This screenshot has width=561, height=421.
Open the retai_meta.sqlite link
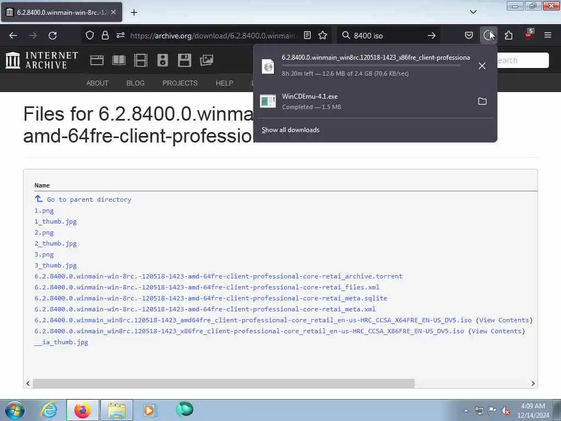pos(211,298)
